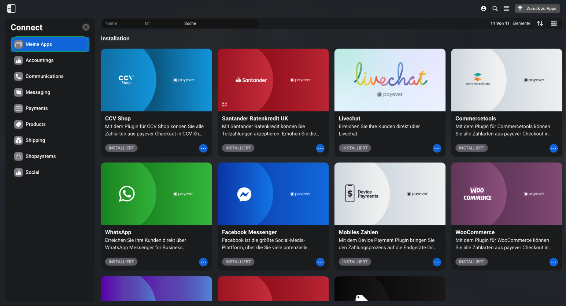Open the Santander card thumbnail
Viewport: 566px width, 306px height.
(x=273, y=80)
